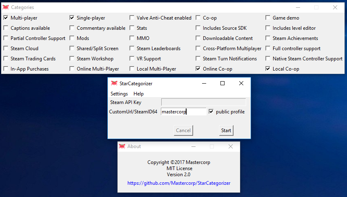Viewport: 347px width, 197px height.
Task: Focus the Steam API Key field
Action: coord(203,102)
